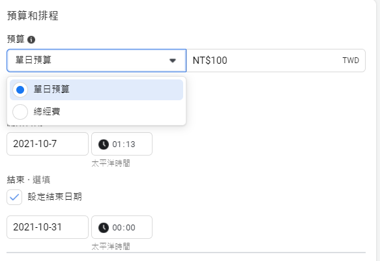Click the NT$100 budget amount field

pos(276,61)
